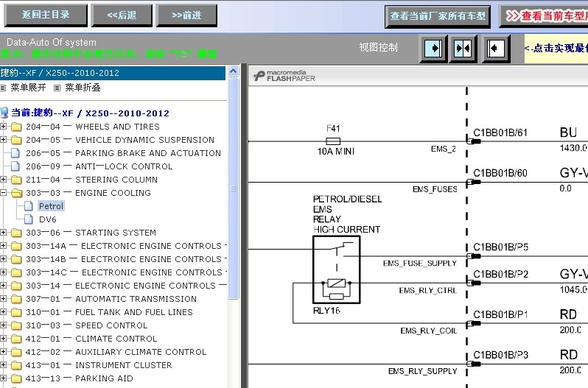588x388 pixels.
Task: Expand 204-04 Wheels and Tires node
Action: coord(4,127)
